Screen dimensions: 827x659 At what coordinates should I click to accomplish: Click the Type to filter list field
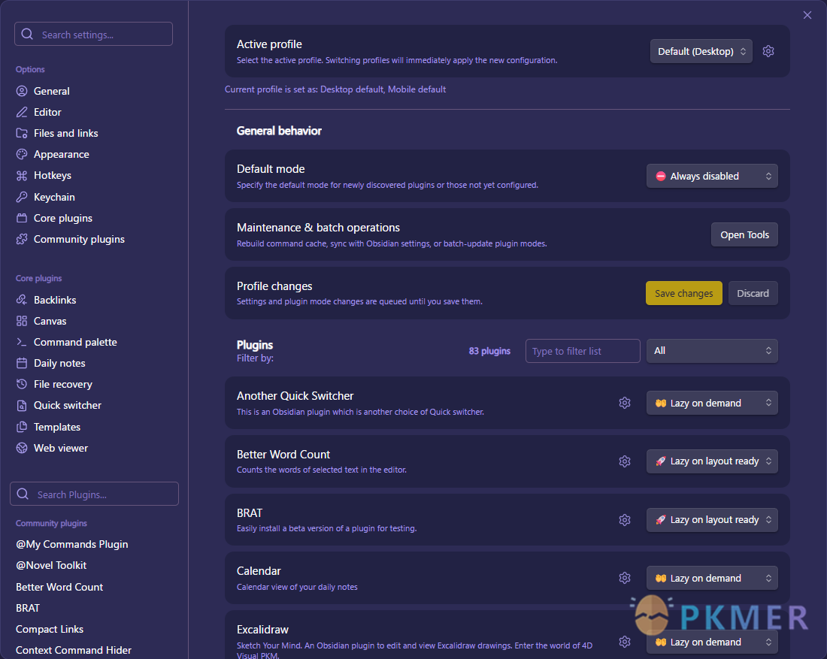(582, 351)
